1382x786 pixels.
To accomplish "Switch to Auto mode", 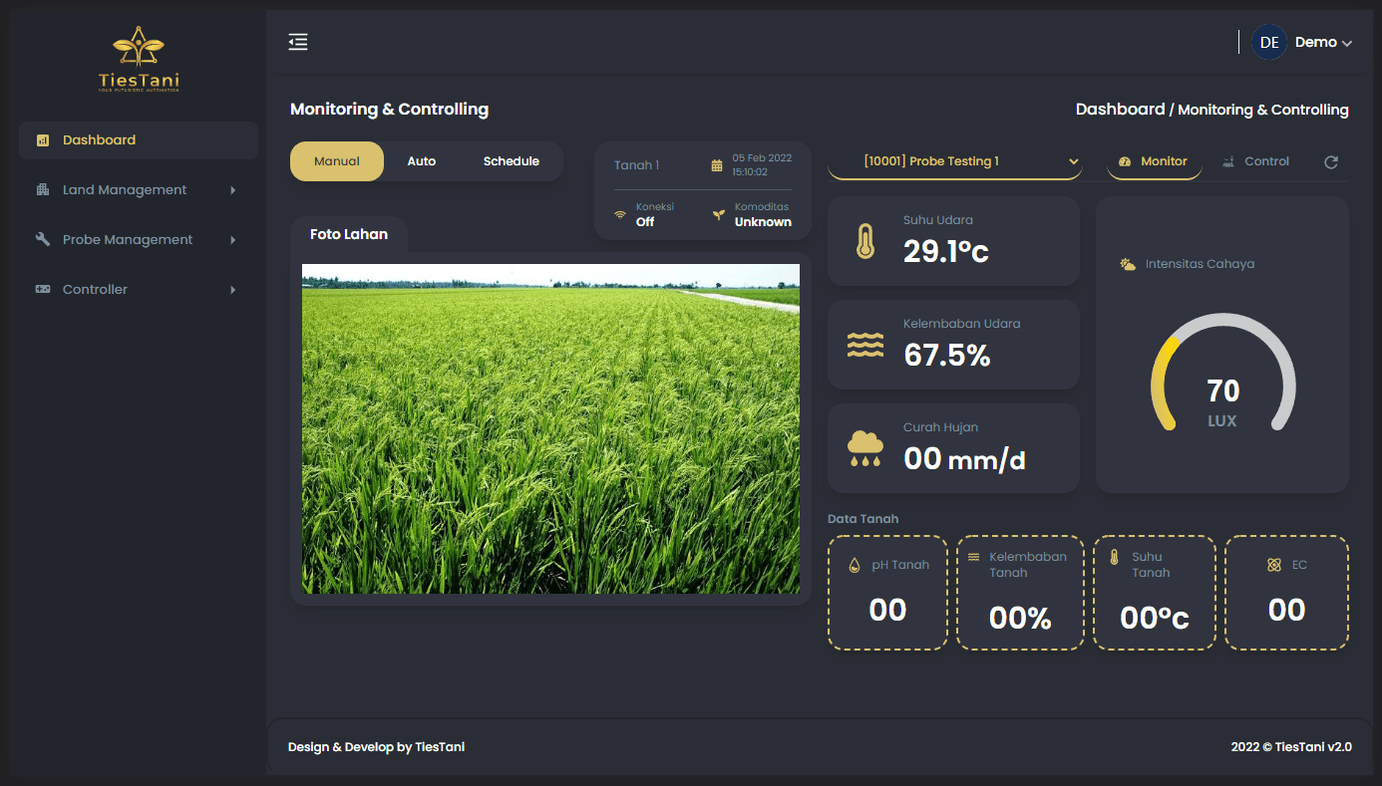I will point(421,161).
